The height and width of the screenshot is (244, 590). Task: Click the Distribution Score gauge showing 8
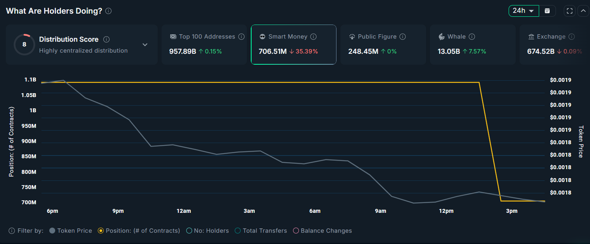[24, 44]
